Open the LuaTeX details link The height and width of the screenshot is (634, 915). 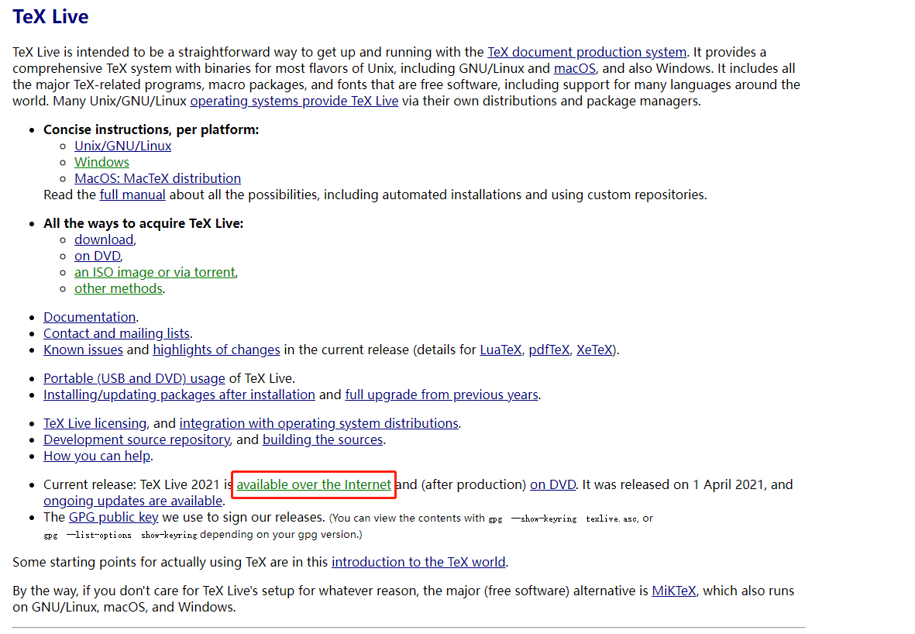pyautogui.click(x=500, y=350)
